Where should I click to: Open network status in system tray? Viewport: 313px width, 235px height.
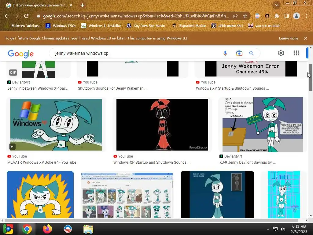pyautogui.click(x=275, y=229)
